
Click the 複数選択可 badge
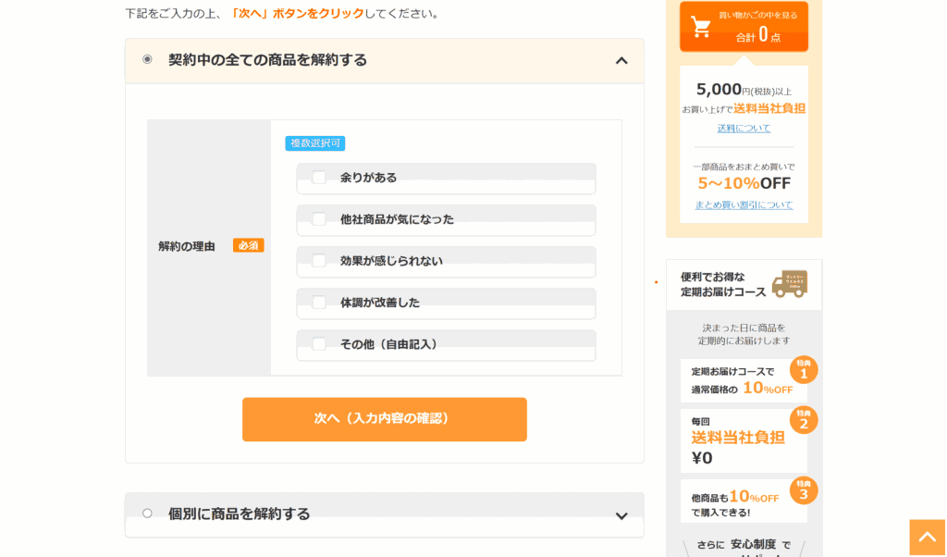[314, 143]
